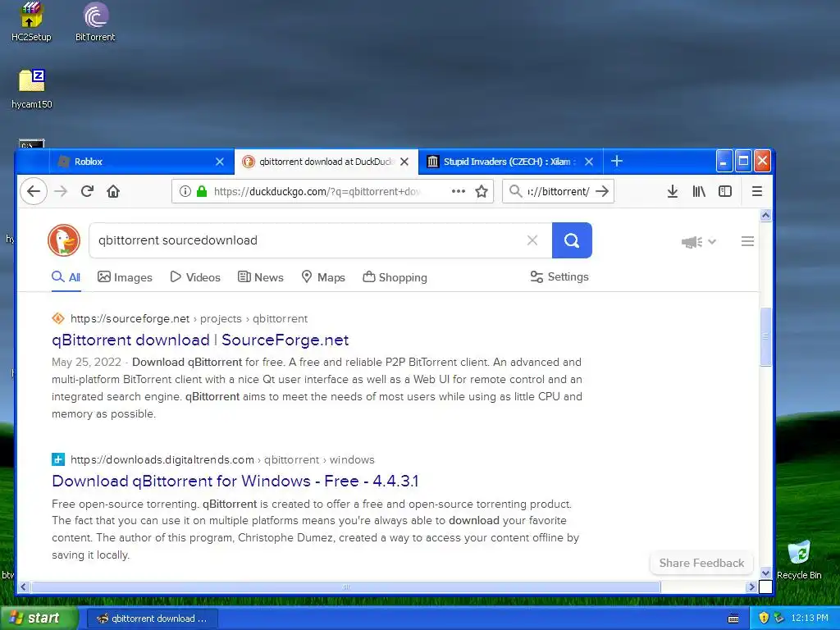Select the qbittorrent download at DuckDuckGo tab
This screenshot has height=630, width=840.
(x=326, y=162)
